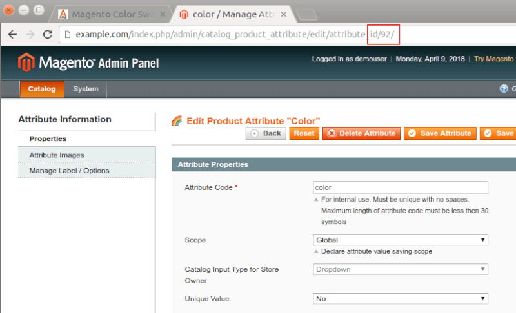
Task: Click the browser back arrow
Action: pos(12,35)
